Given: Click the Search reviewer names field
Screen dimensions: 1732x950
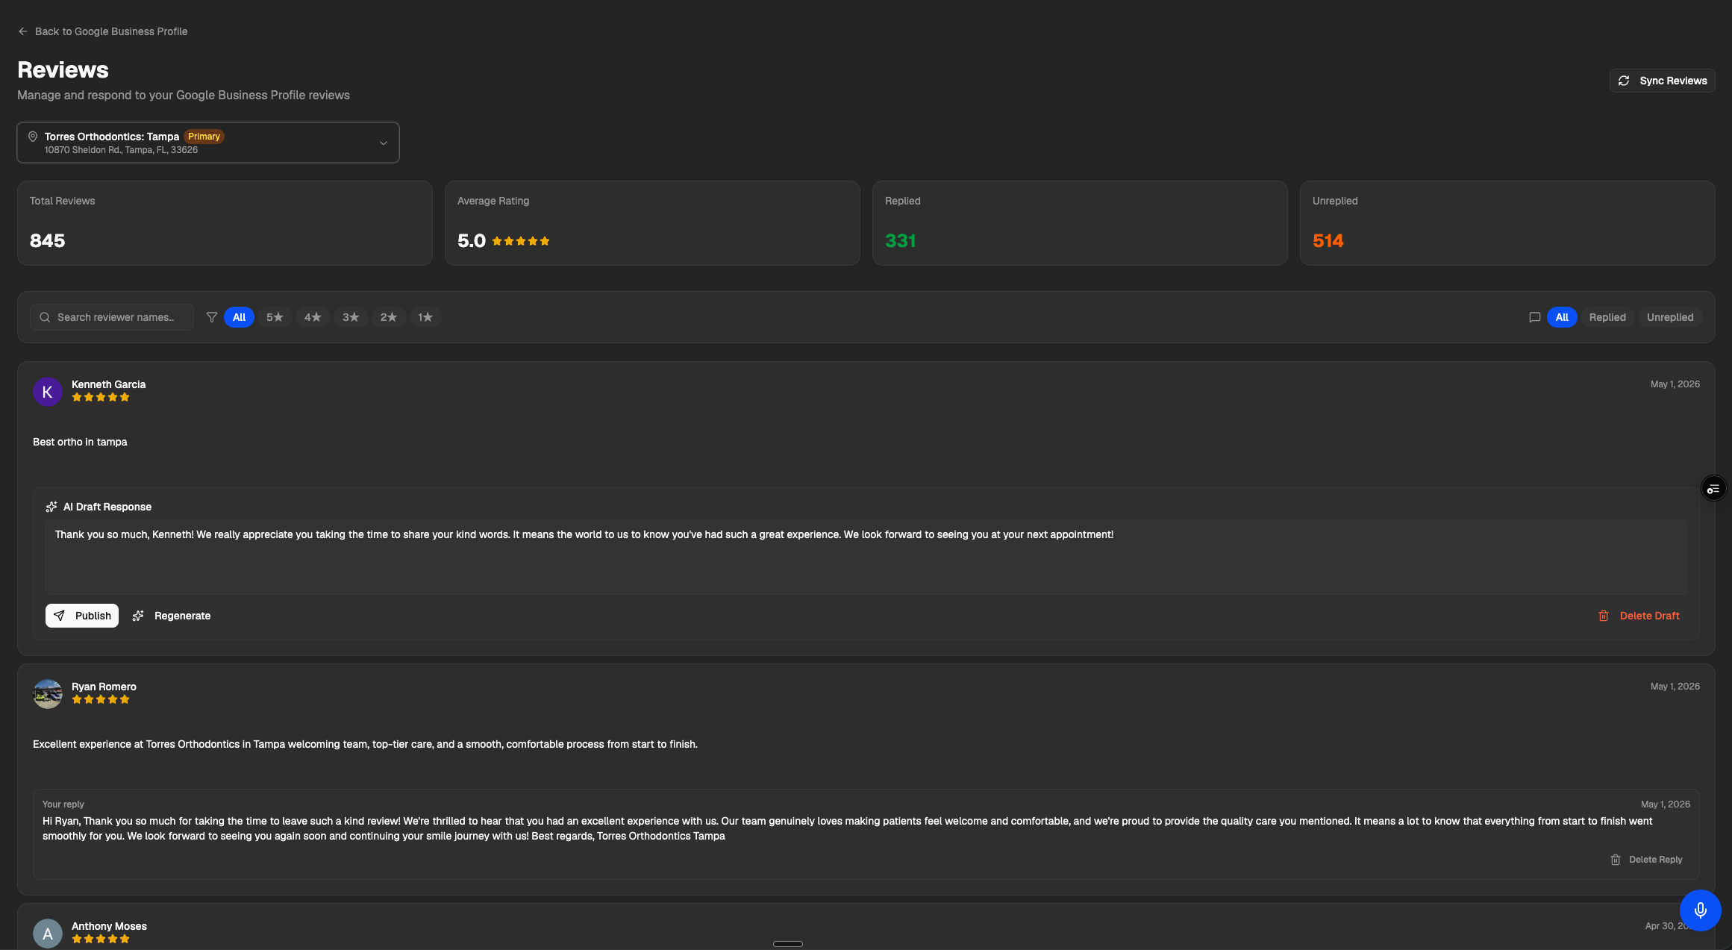Looking at the screenshot, I should click(x=112, y=317).
